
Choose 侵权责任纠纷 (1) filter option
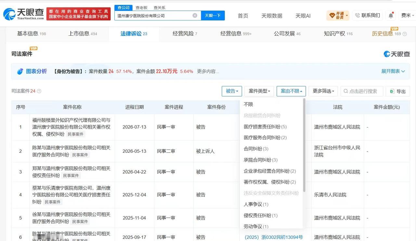click(261, 215)
